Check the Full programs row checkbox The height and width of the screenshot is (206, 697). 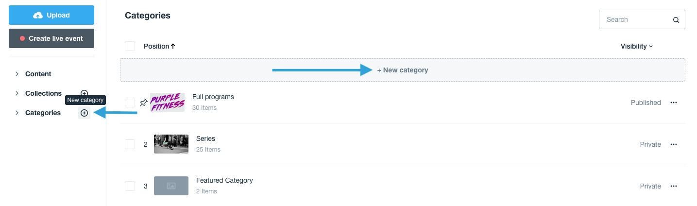[130, 103]
